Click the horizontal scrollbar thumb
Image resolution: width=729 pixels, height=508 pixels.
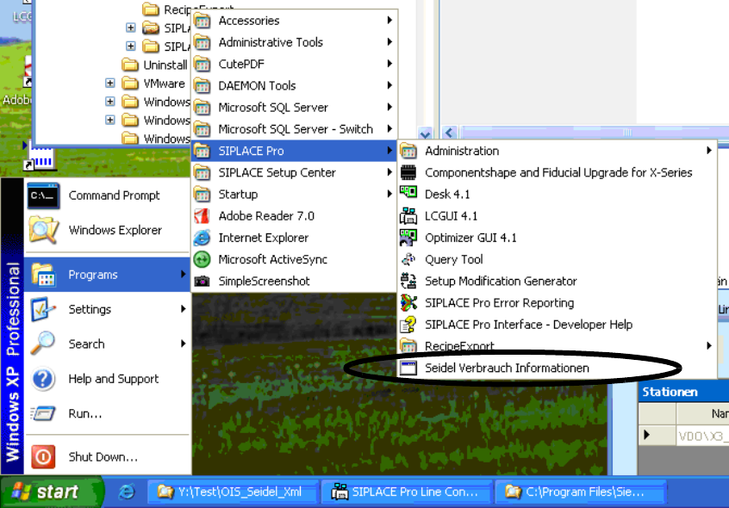626,133
